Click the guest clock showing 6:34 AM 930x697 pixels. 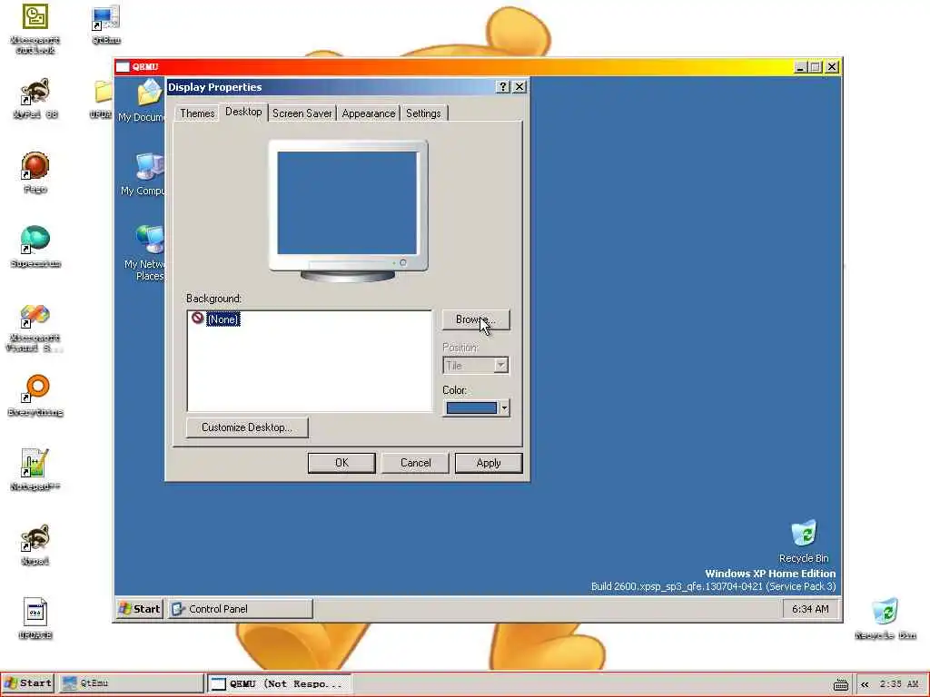[810, 609]
